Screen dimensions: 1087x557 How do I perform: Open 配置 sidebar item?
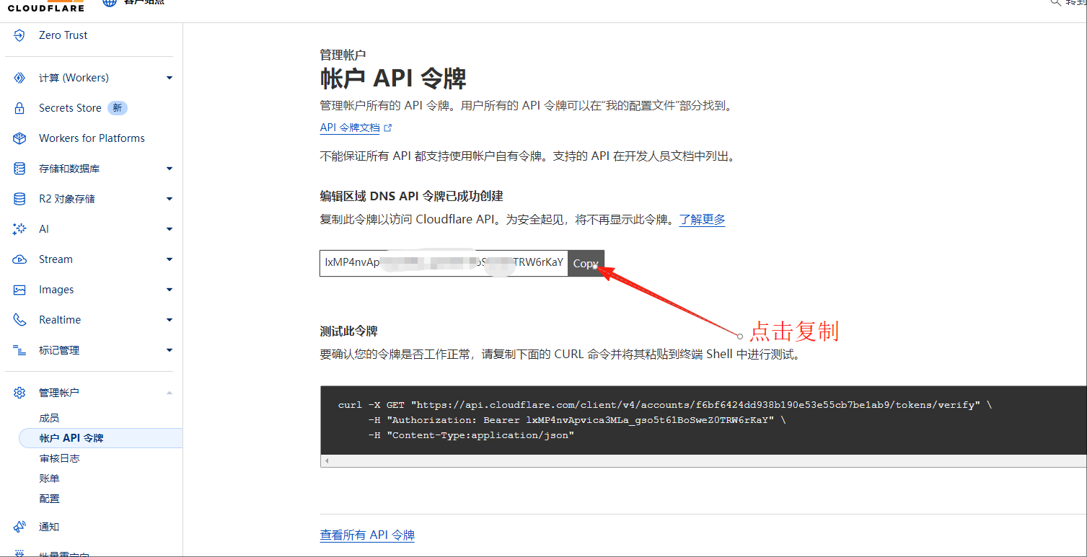49,499
